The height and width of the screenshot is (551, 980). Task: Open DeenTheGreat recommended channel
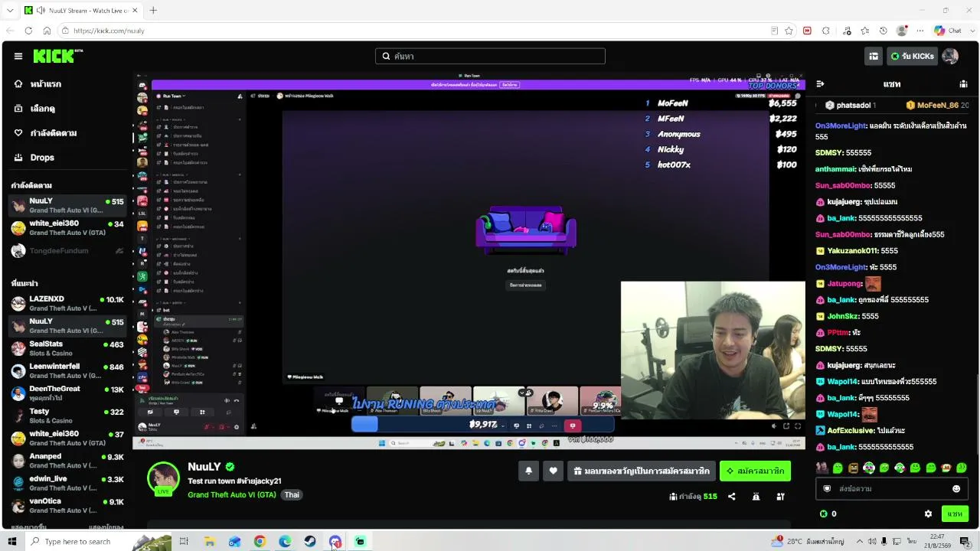[67, 393]
